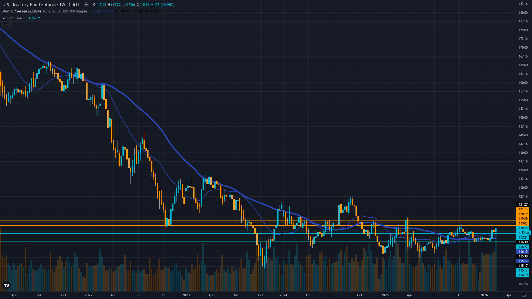Screen dimensions: 532x299
Task: Click the blue 116'15 price scale label
Action: point(523,252)
